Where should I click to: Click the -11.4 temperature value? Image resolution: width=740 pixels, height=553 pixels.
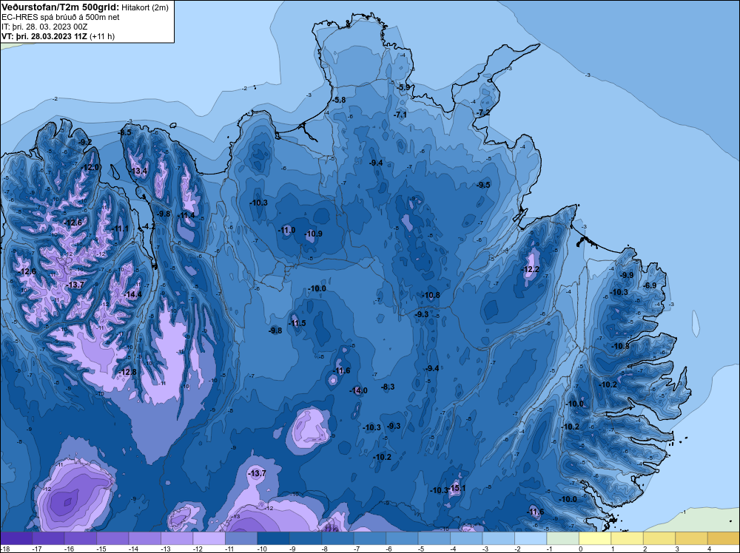click(186, 216)
